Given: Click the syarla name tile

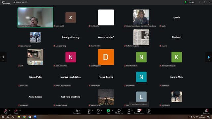Looking at the screenshot, I should click(177, 18).
